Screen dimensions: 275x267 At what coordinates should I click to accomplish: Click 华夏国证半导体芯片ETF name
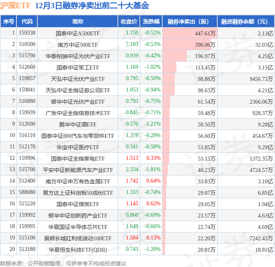point(78,227)
